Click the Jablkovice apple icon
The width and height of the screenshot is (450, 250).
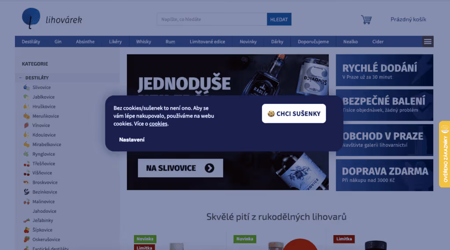click(x=26, y=97)
